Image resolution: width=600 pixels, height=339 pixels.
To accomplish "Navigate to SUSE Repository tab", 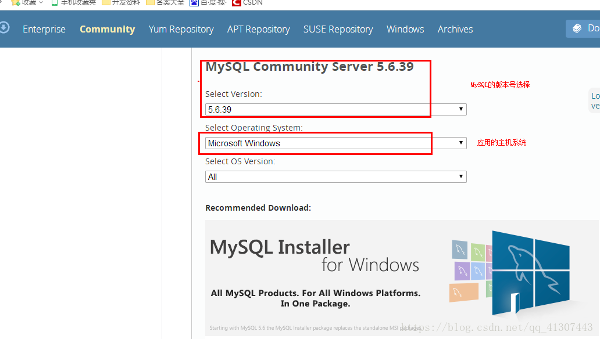I will [x=338, y=29].
